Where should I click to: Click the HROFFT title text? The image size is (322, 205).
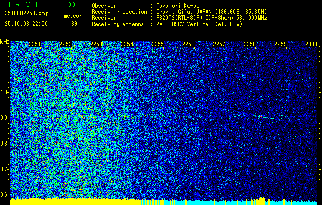point(32,4)
